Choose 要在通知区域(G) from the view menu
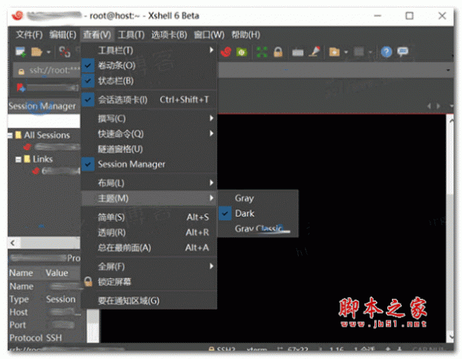Screen dimensions: 462x359 [149, 300]
